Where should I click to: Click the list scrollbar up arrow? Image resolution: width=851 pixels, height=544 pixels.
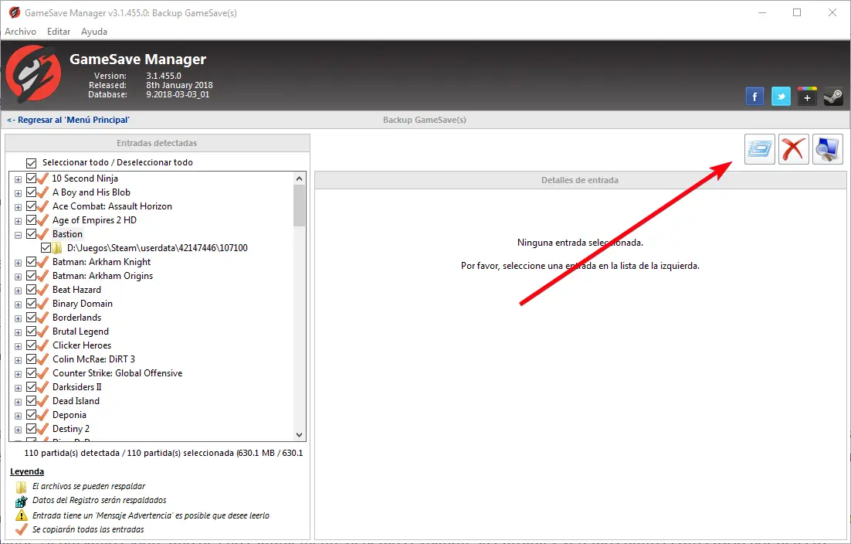coord(299,178)
